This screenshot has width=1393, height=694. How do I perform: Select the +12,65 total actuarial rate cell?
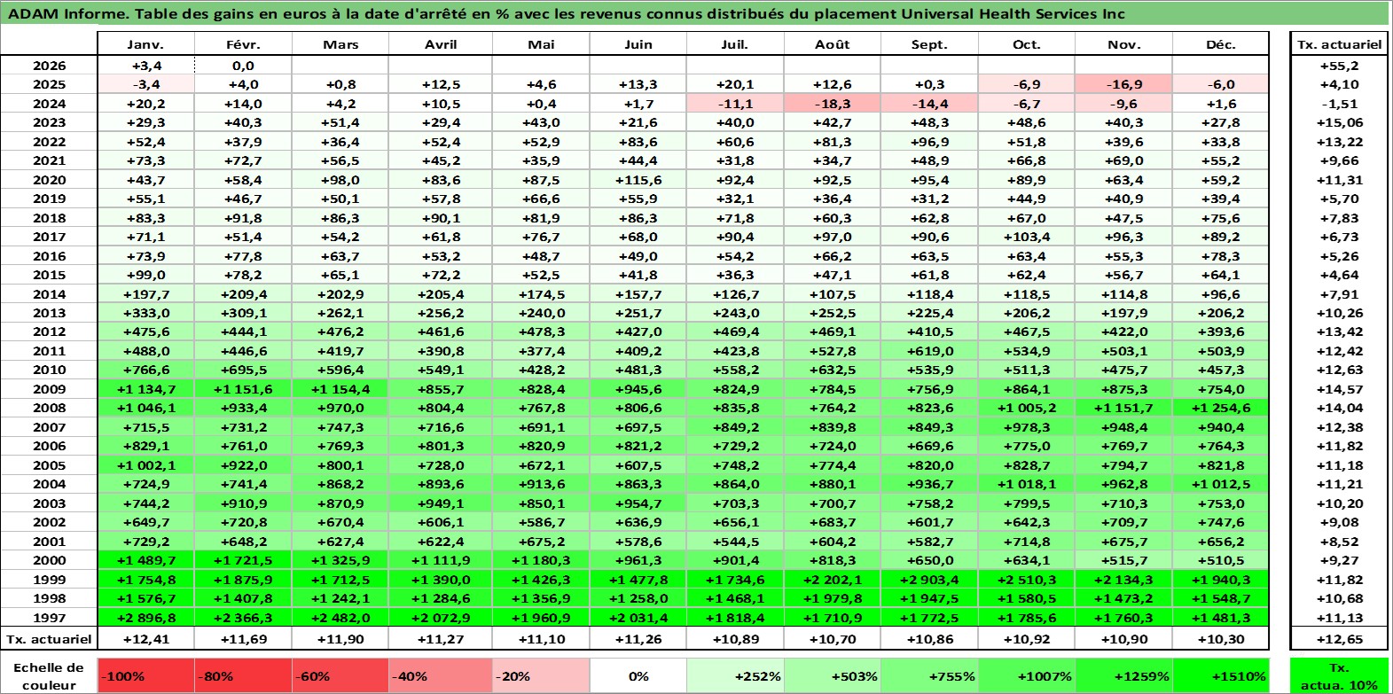pyautogui.click(x=1339, y=638)
